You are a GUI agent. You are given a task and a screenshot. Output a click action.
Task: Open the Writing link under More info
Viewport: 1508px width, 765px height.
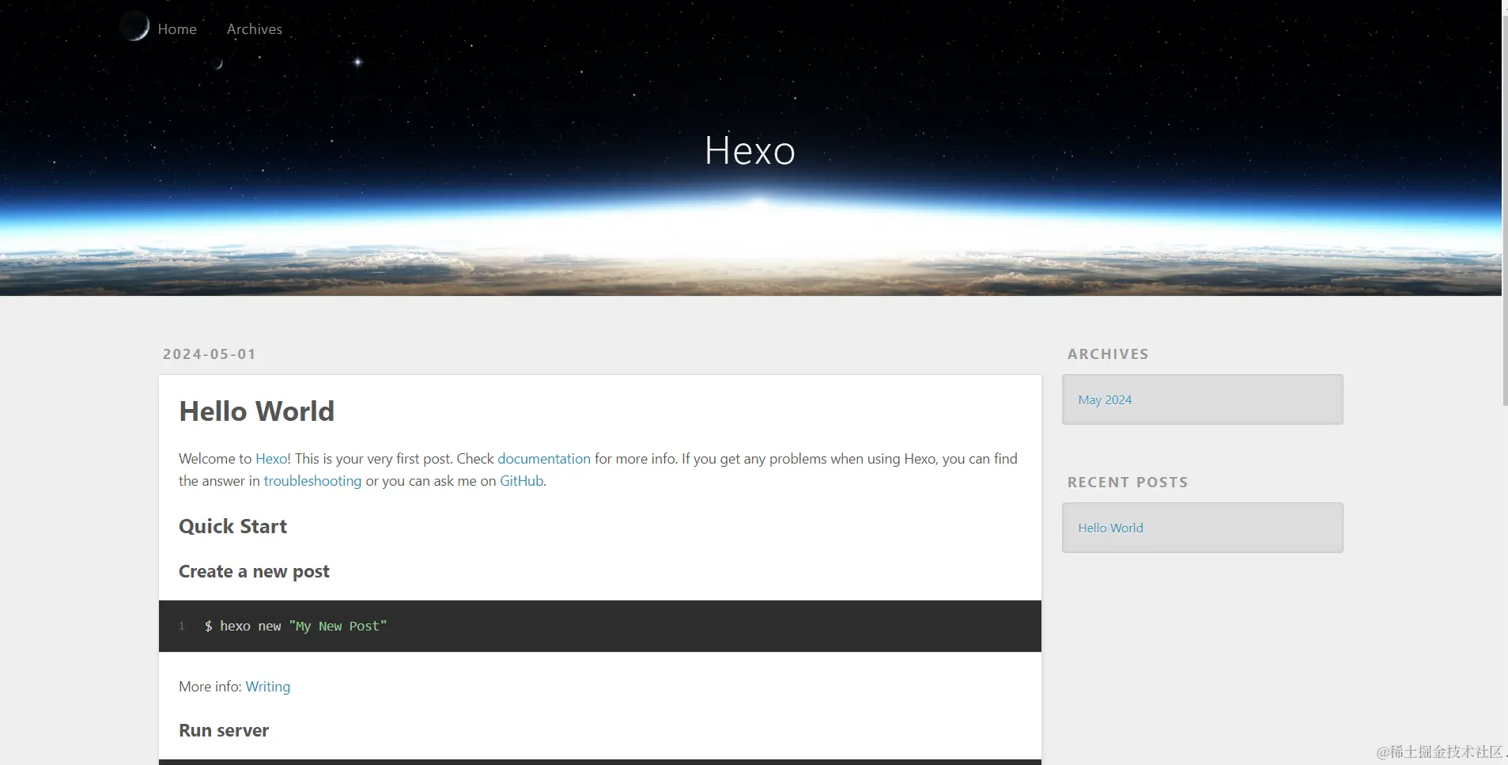click(x=267, y=686)
